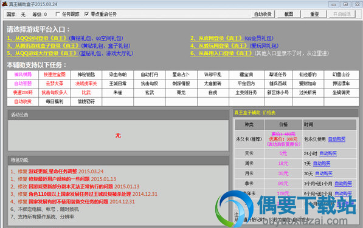This screenshot has height=228, width=363.
Task: Select the 神风棋局 task cell
Action: click(x=22, y=75)
